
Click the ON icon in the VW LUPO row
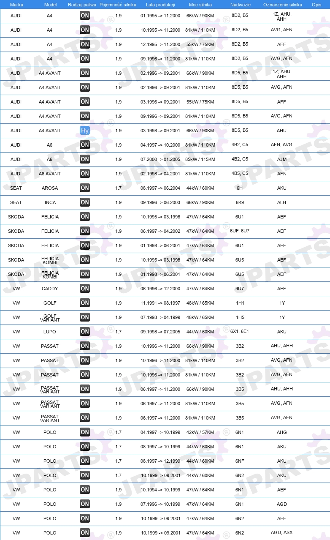click(x=85, y=332)
